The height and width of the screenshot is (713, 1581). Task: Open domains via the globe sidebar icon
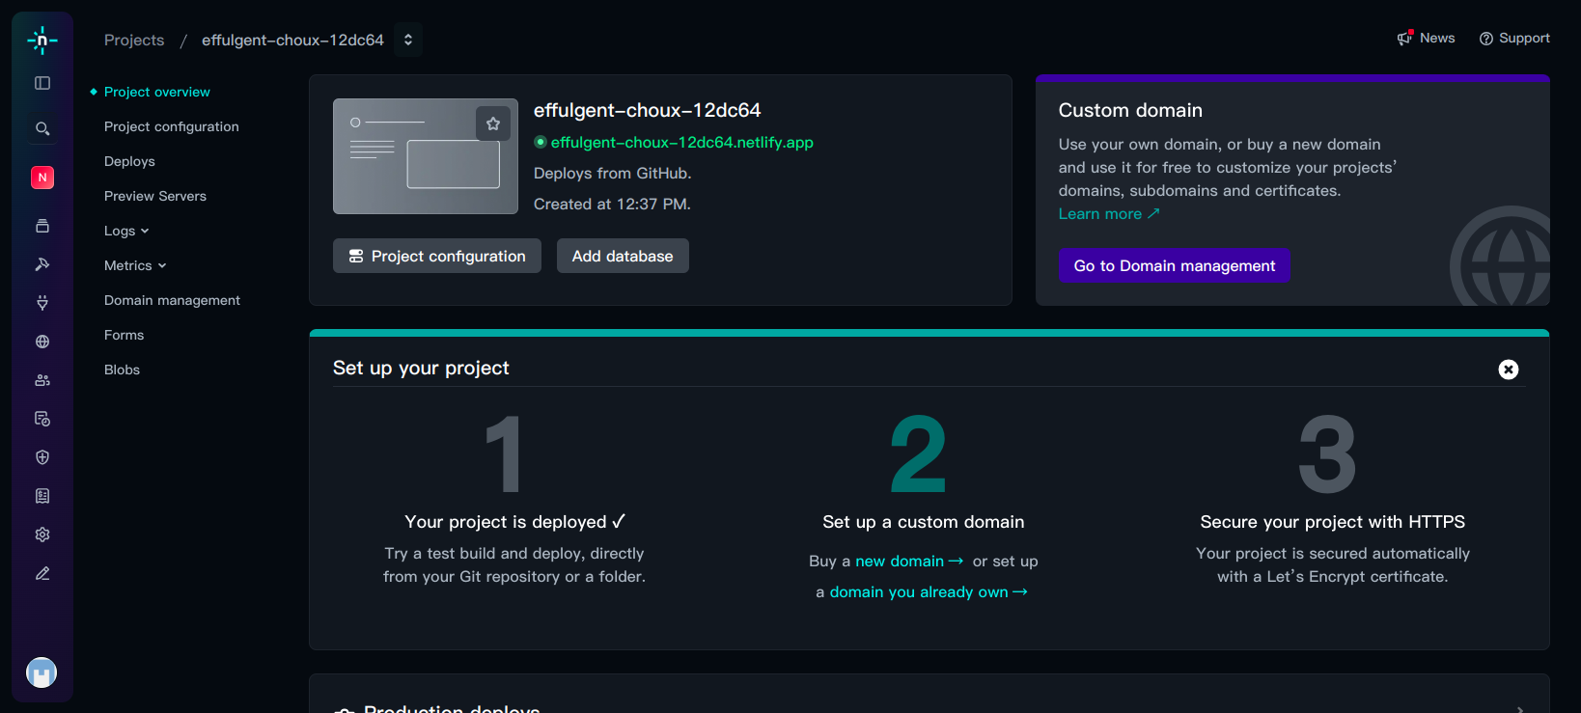pos(42,342)
